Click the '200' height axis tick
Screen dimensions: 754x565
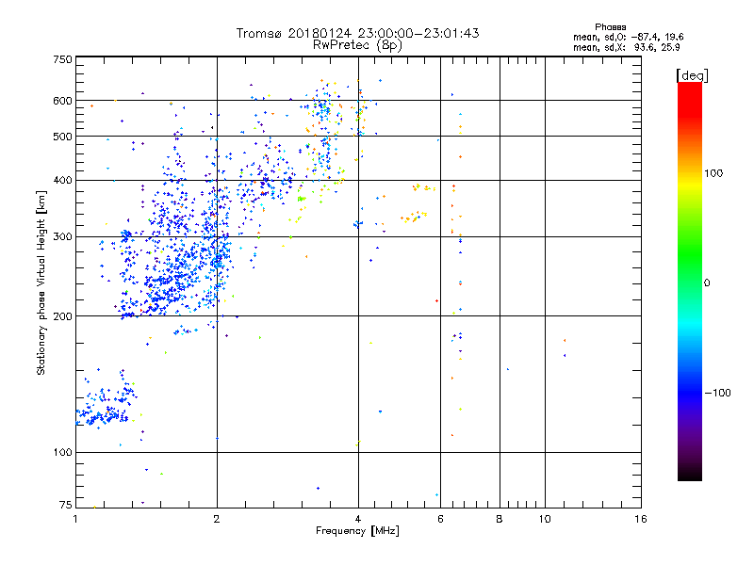click(x=63, y=316)
